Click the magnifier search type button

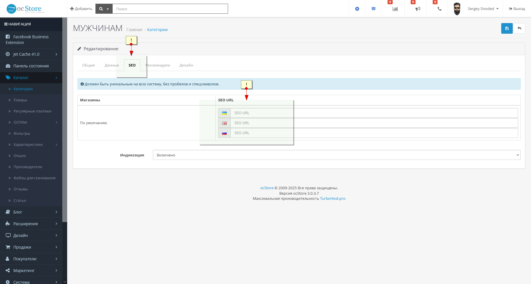tap(104, 9)
